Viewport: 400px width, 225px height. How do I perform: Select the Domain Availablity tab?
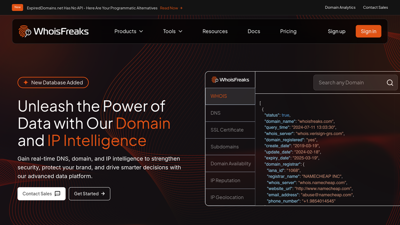point(230,163)
